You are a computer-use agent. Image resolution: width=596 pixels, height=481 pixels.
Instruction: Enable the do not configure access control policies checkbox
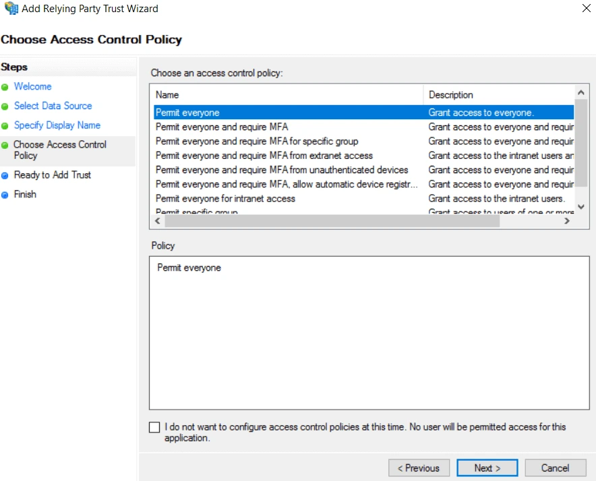154,426
